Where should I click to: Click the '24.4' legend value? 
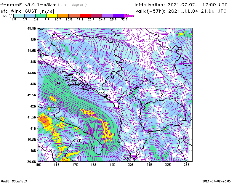click(102, 19)
